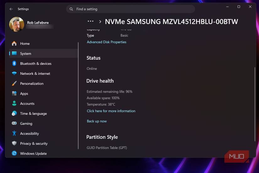Click the Personalization paintbrush icon
The height and width of the screenshot is (173, 259).
(x=14, y=84)
